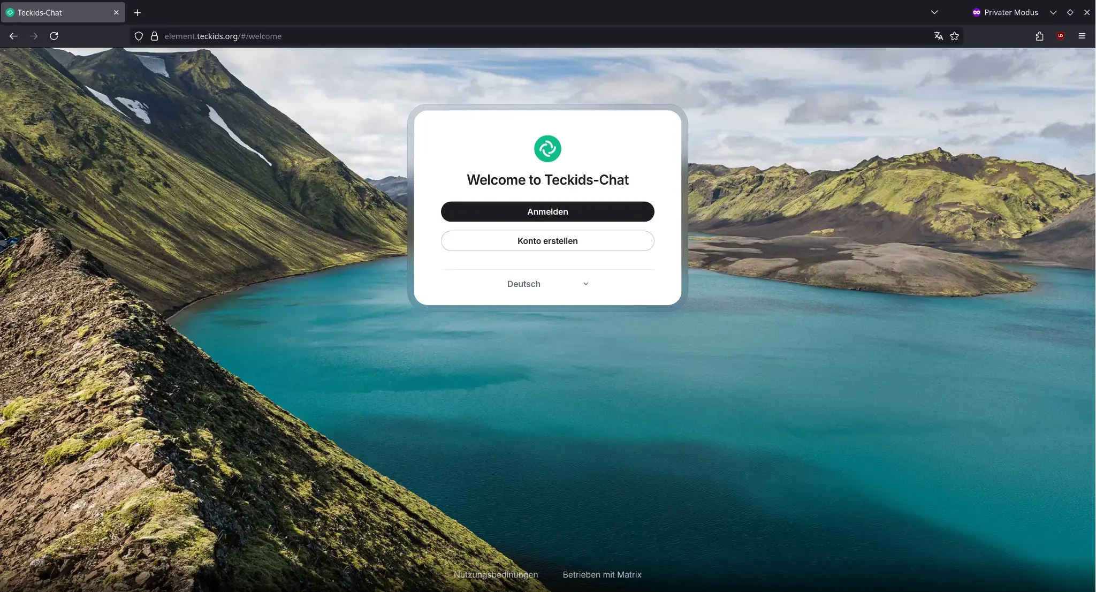Click the Privater Modus indicator
Screen dimensions: 1096x592
[1005, 12]
